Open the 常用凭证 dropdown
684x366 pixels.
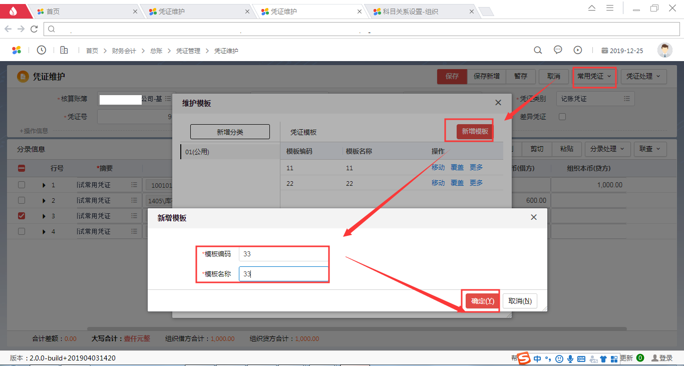coord(594,77)
